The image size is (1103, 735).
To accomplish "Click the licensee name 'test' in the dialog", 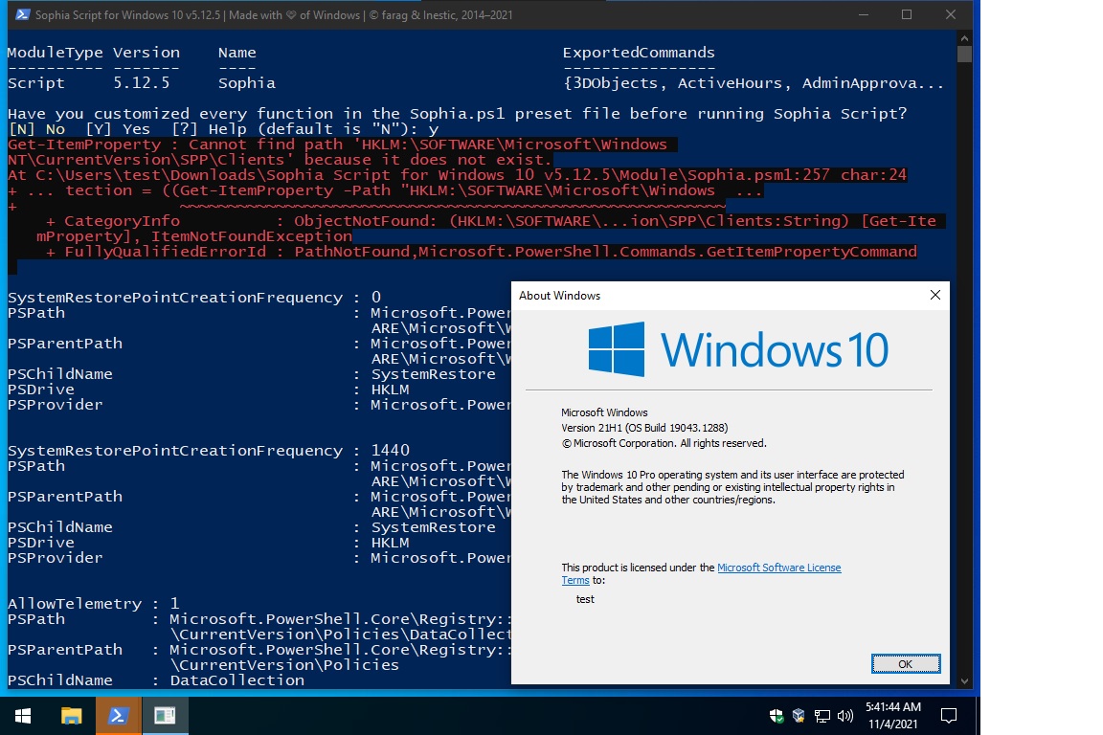I will pos(584,599).
